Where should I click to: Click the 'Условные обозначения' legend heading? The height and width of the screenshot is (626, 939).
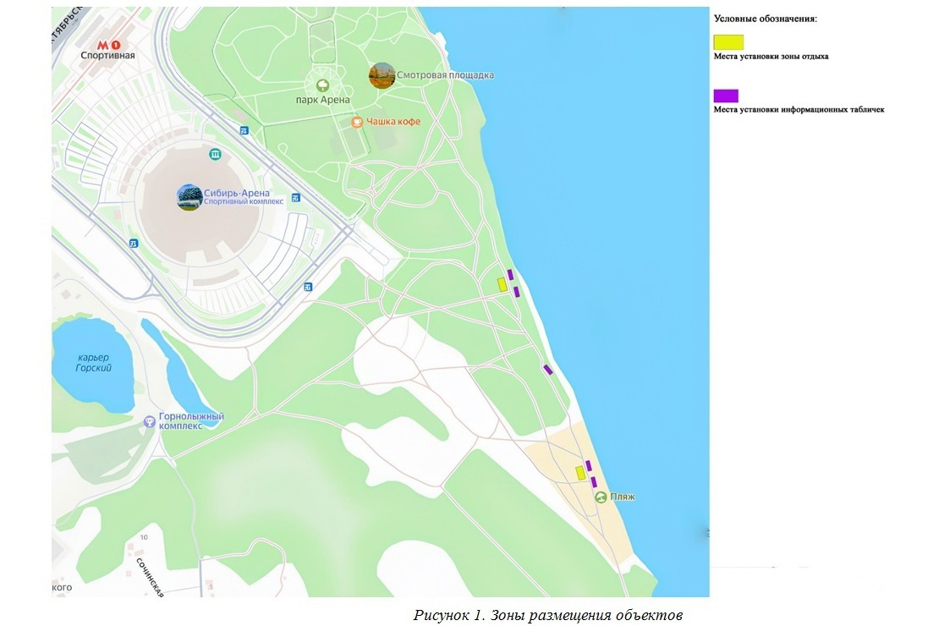tap(766, 18)
